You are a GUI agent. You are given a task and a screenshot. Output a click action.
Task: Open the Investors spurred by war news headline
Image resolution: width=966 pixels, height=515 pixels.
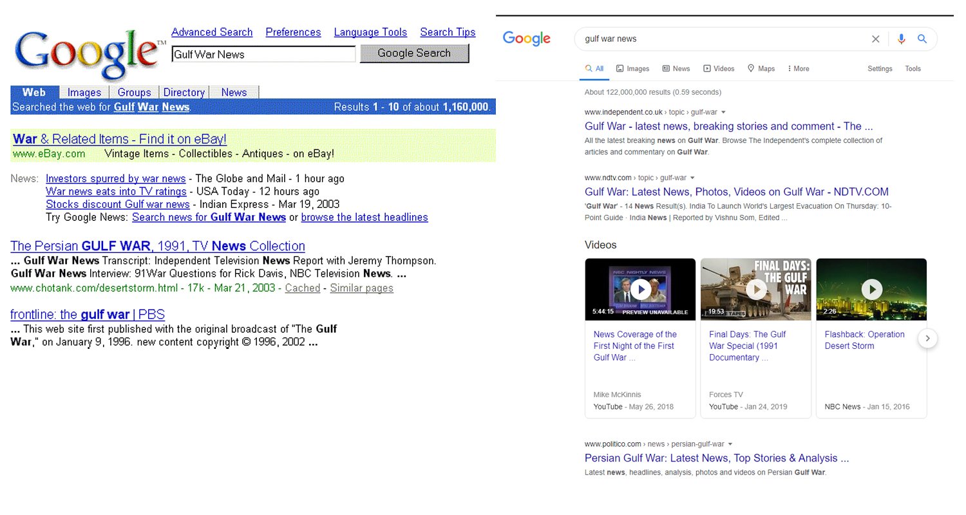(116, 179)
